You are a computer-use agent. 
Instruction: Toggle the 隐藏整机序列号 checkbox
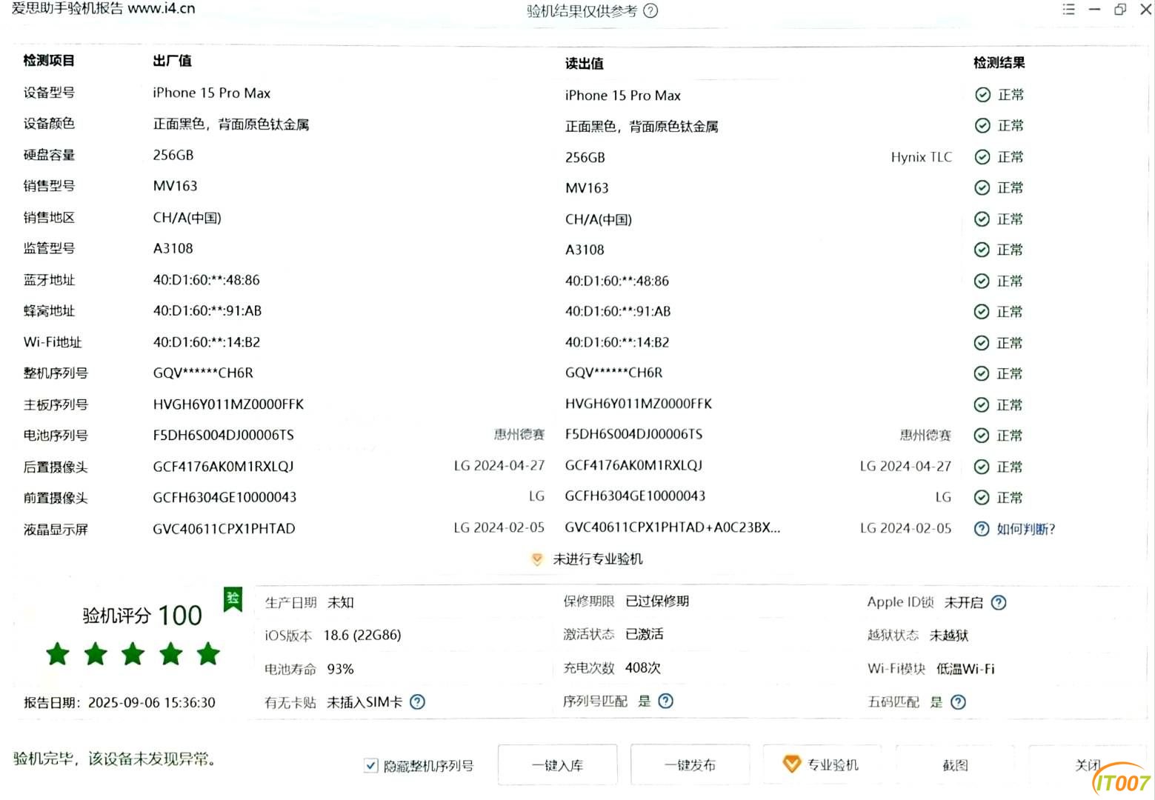coord(371,766)
